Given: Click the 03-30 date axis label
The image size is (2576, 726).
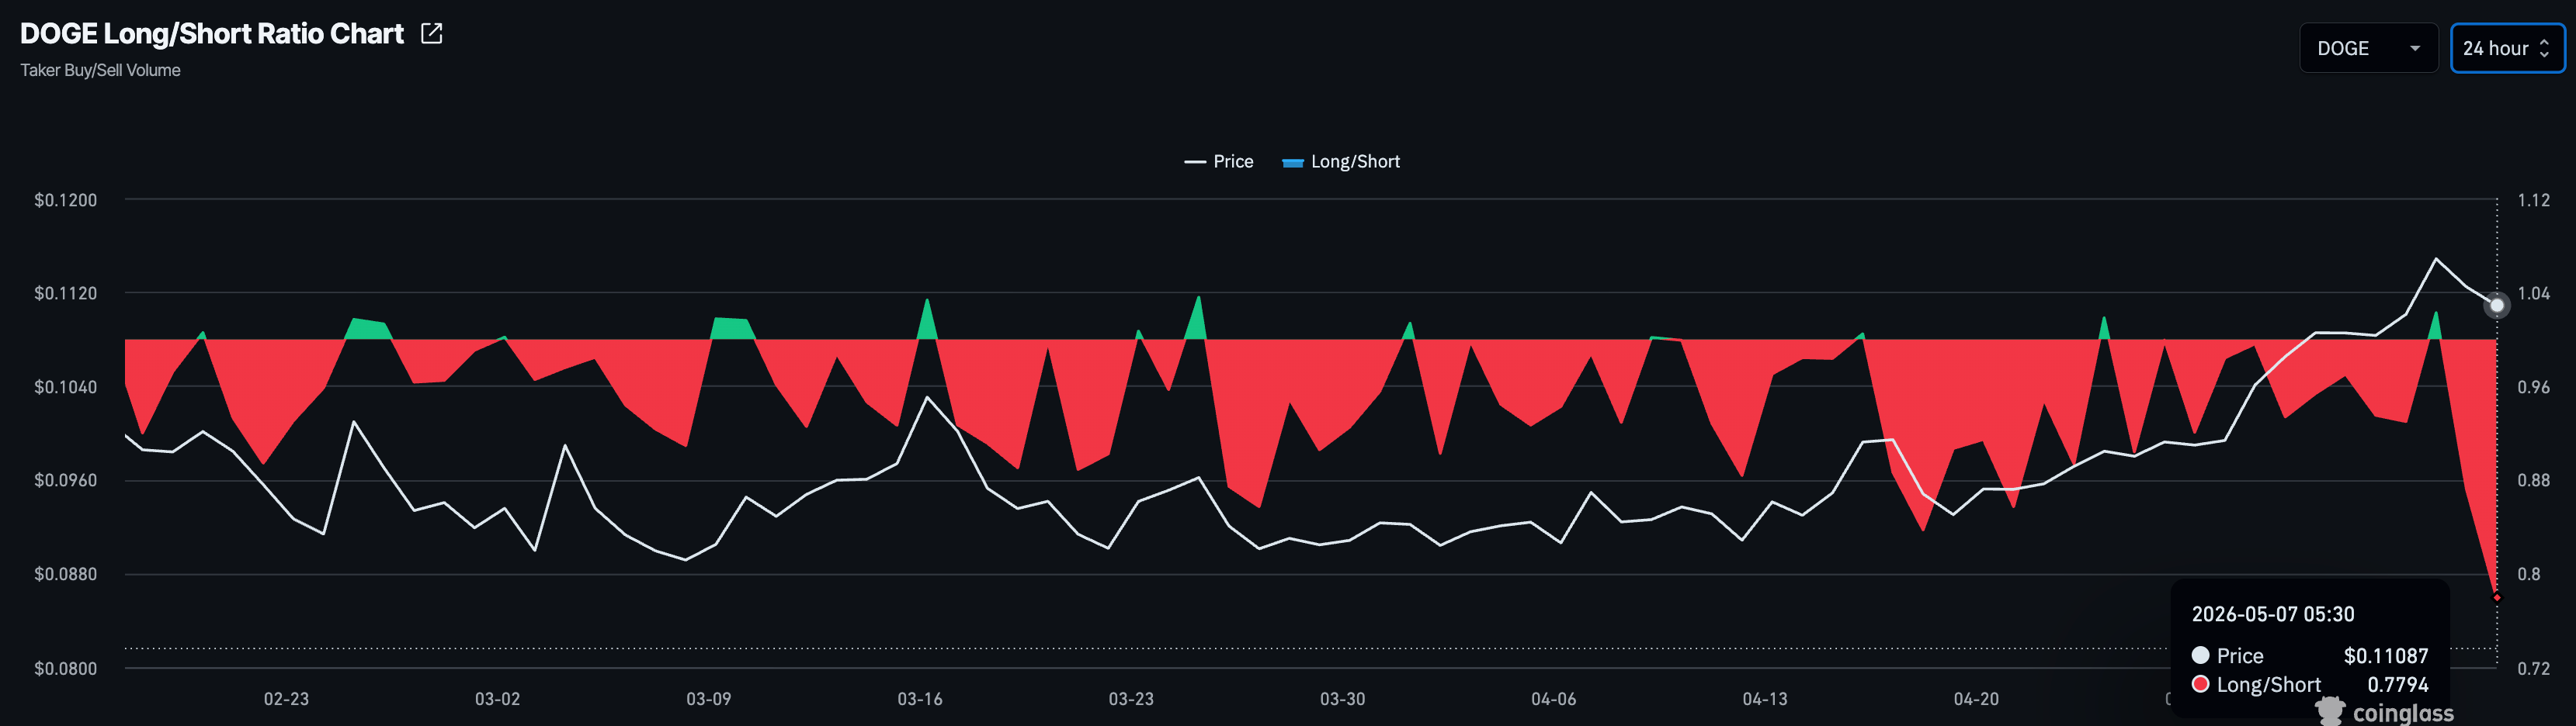Looking at the screenshot, I should coord(1342,699).
